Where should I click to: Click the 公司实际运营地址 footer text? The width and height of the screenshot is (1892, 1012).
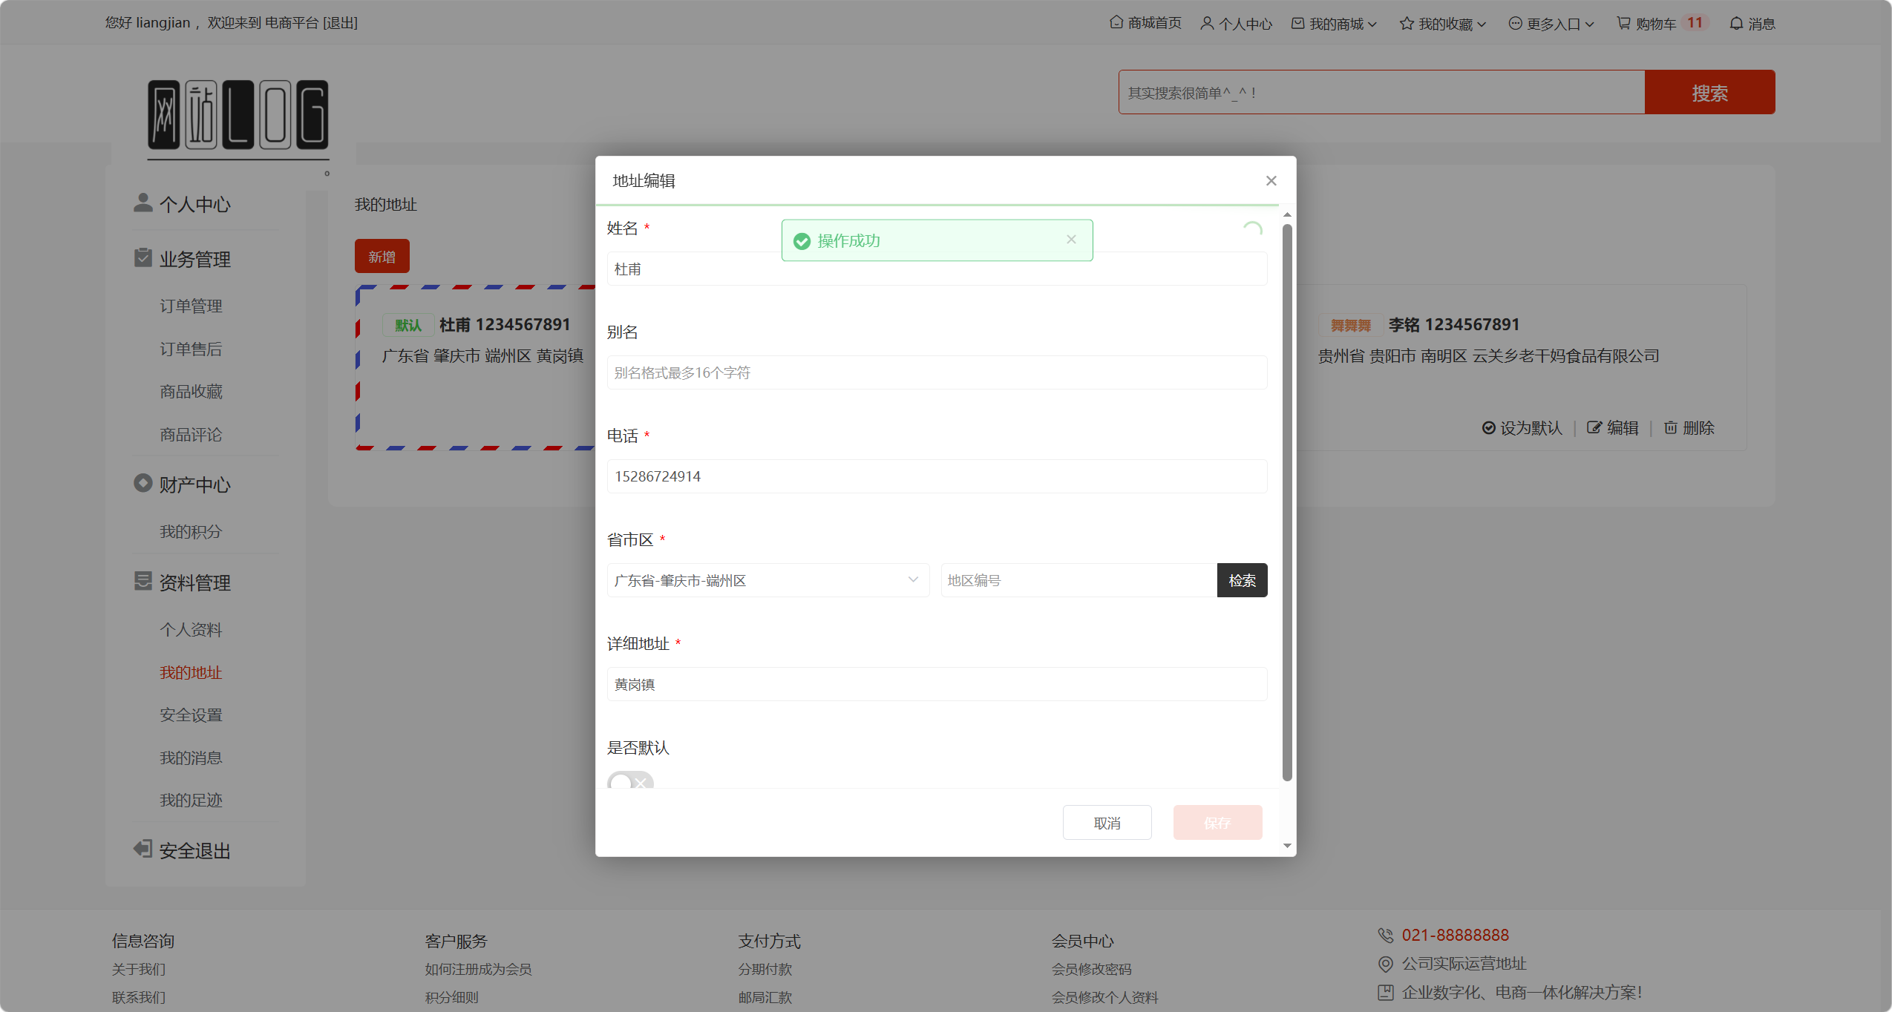point(1464,964)
